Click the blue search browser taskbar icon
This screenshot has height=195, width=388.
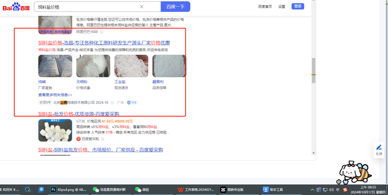[28, 189]
